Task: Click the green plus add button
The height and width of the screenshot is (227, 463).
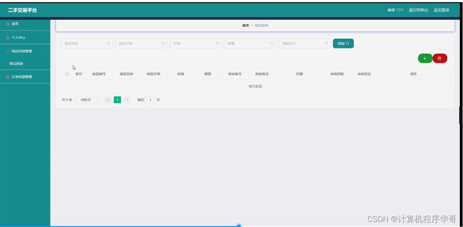Action: [425, 59]
